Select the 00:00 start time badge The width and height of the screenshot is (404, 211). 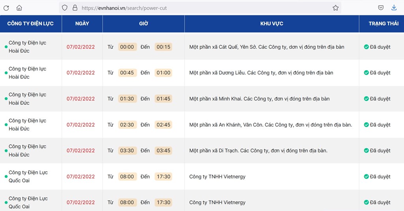[x=127, y=47]
